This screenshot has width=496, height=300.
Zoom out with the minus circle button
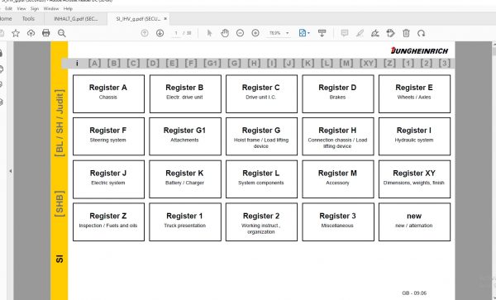(x=240, y=33)
